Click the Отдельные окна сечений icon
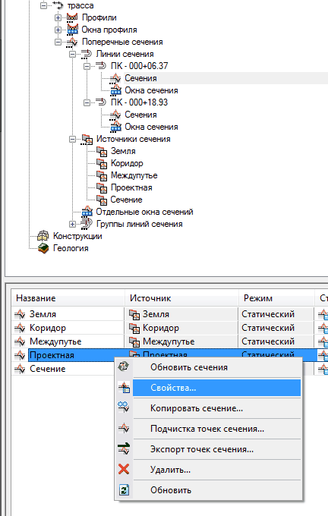 [x=87, y=212]
